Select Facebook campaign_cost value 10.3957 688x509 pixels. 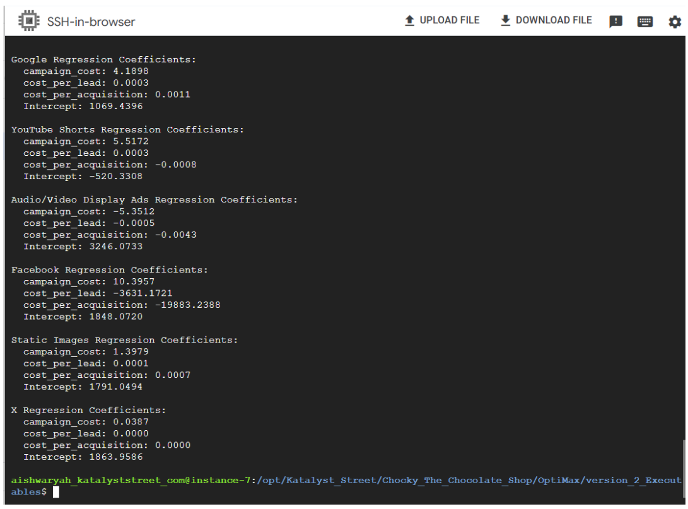(x=134, y=282)
